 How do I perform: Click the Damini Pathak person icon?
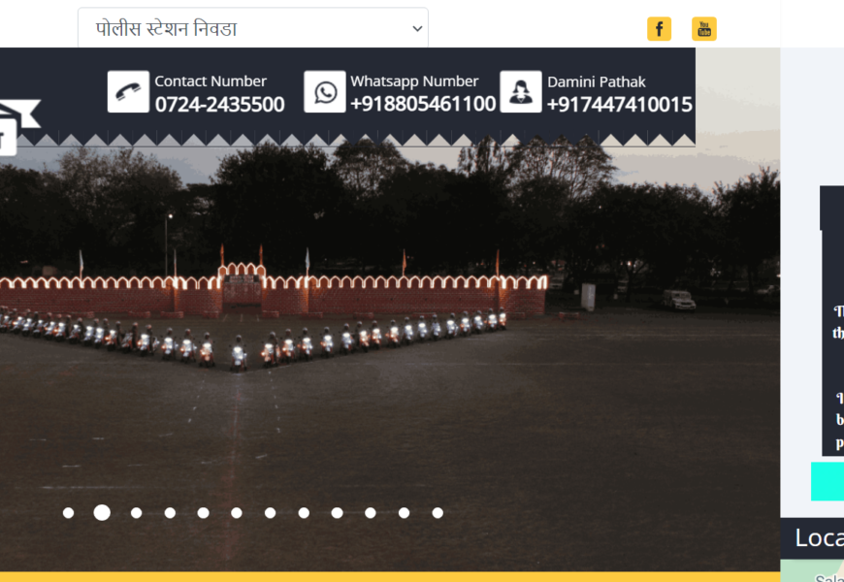point(521,92)
